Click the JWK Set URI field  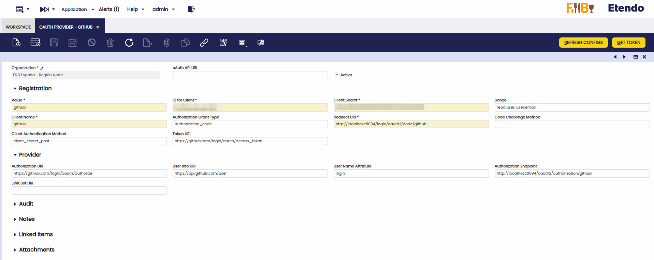tap(89, 190)
